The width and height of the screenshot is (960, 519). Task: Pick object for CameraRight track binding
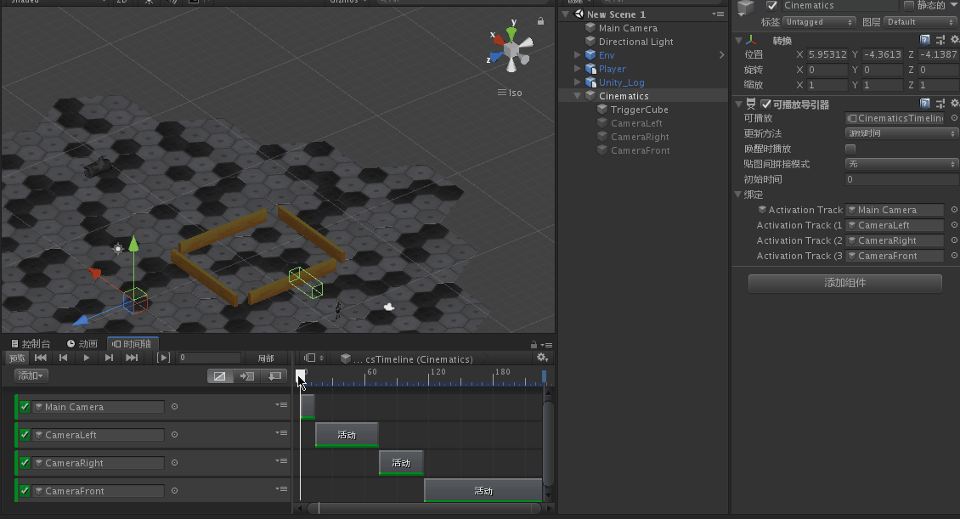(x=174, y=463)
